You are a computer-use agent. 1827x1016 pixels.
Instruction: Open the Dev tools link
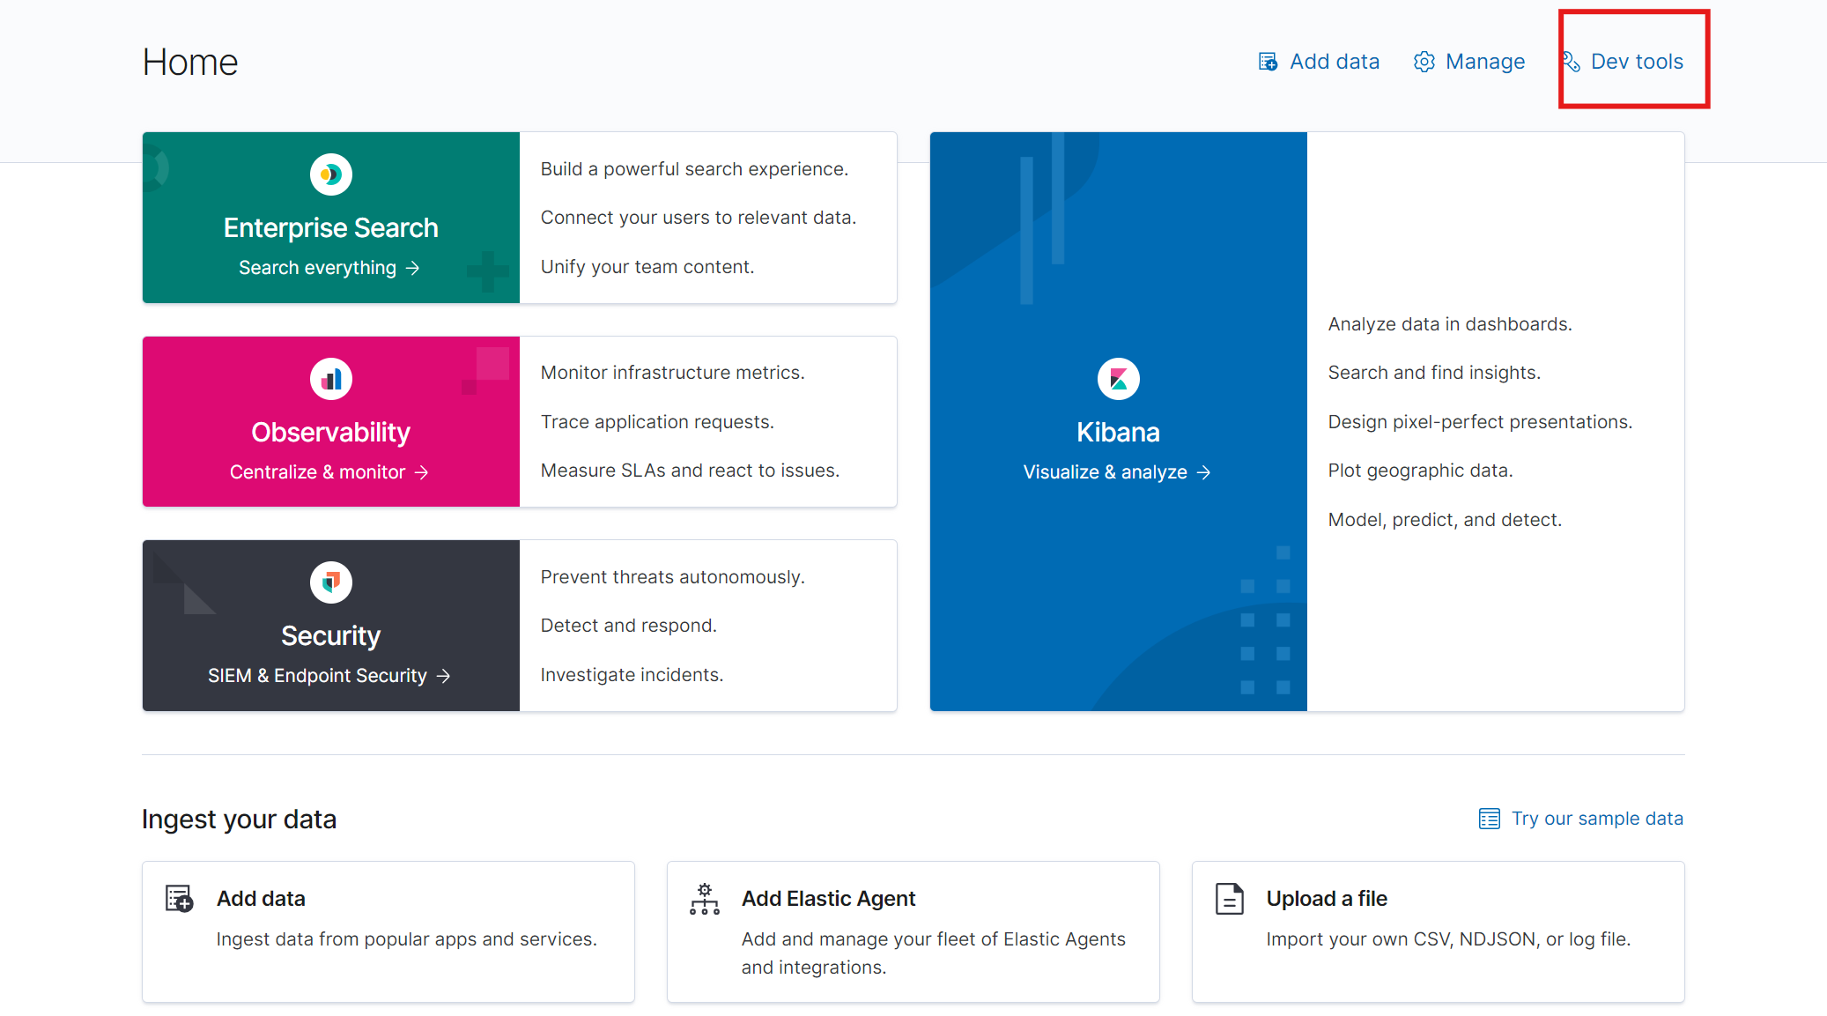[x=1637, y=62]
